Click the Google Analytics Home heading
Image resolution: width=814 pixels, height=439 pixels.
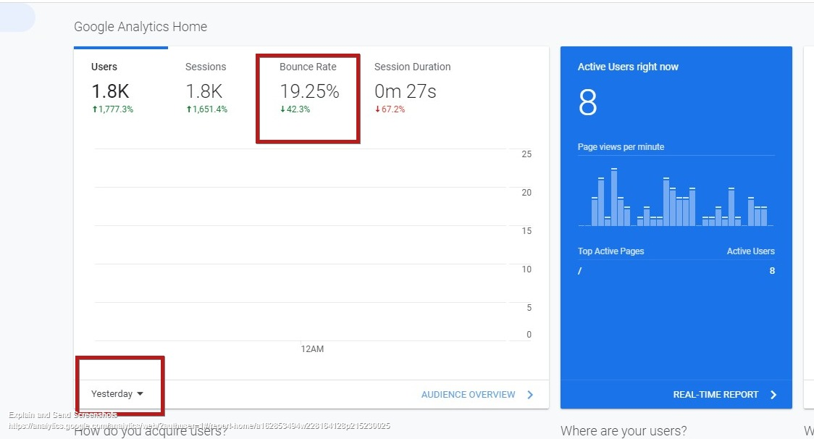(140, 27)
